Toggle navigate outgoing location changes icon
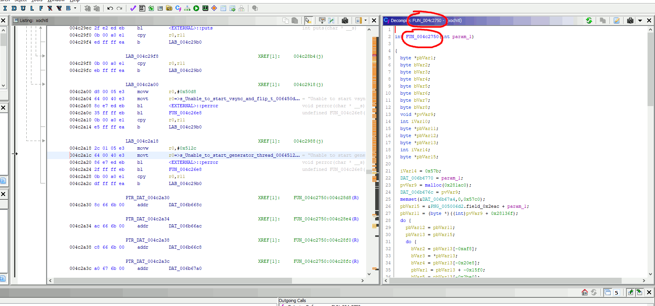Screen dimensions: 655x306 [x=631, y=292]
